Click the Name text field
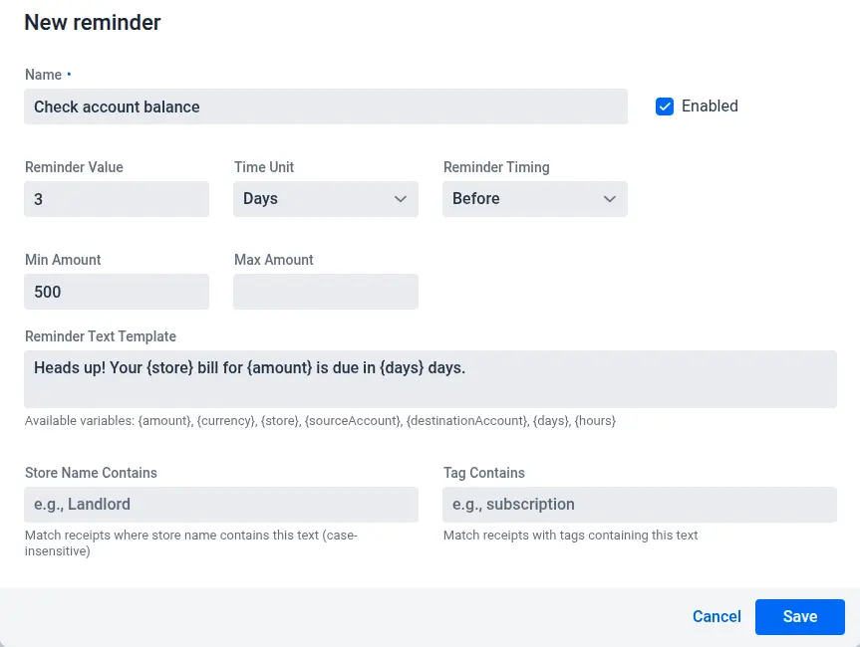The height and width of the screenshot is (647, 860). coord(325,107)
